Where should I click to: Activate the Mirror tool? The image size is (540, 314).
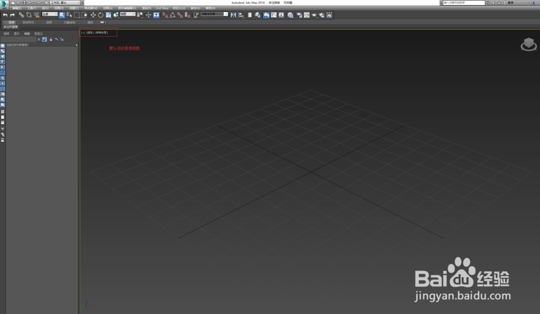(x=232, y=15)
